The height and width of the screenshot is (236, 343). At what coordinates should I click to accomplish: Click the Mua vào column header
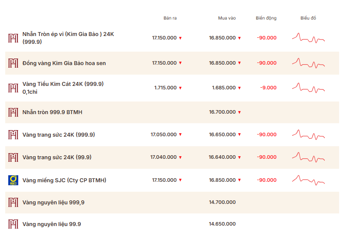(226, 18)
